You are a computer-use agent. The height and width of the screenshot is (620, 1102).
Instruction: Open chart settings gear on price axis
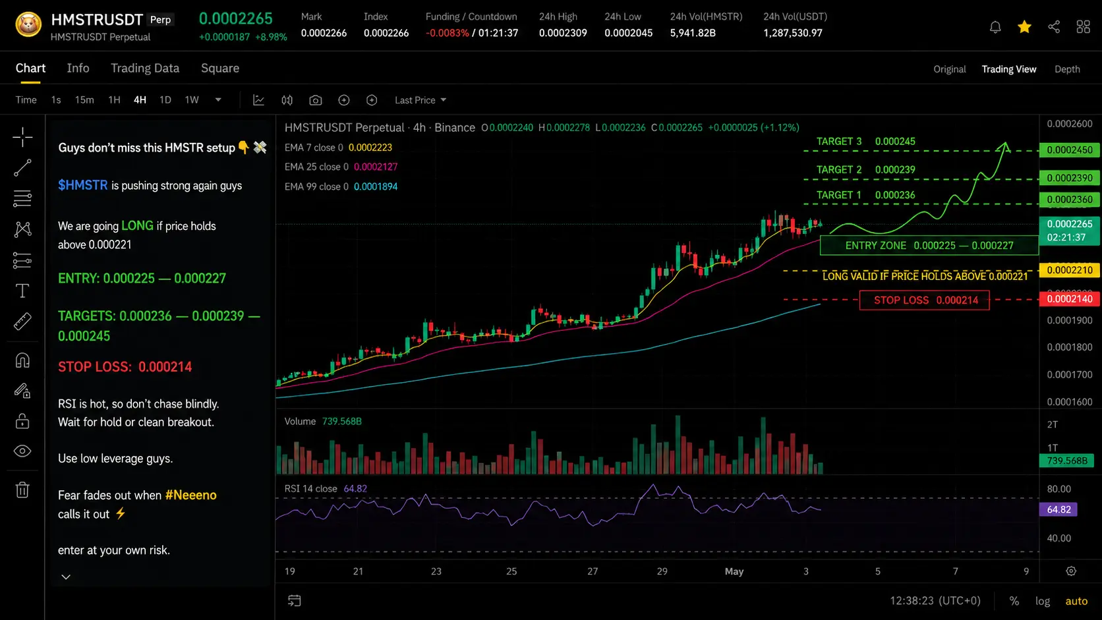pyautogui.click(x=1071, y=571)
